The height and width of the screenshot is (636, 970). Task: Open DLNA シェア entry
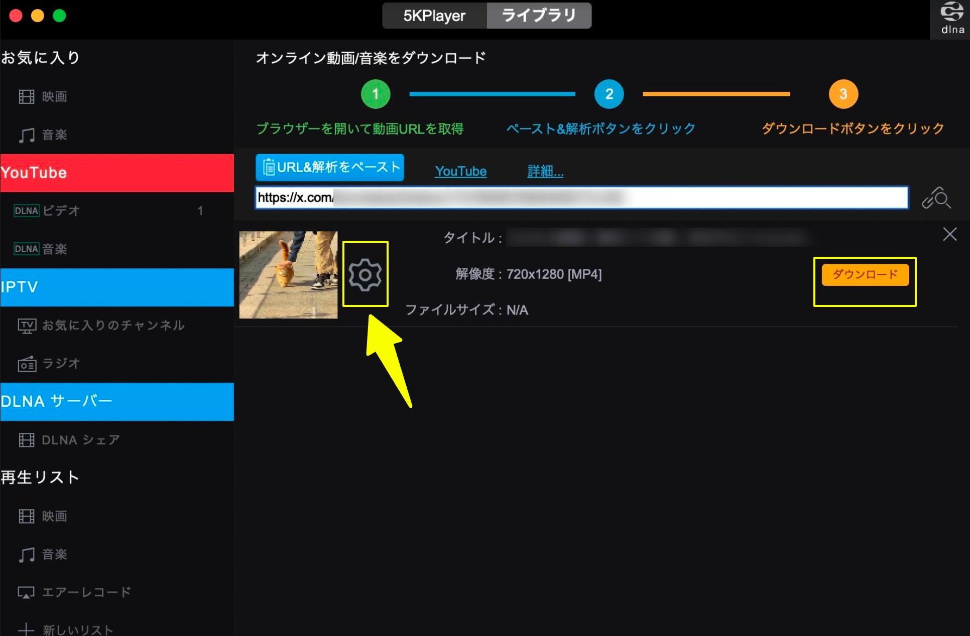69,440
